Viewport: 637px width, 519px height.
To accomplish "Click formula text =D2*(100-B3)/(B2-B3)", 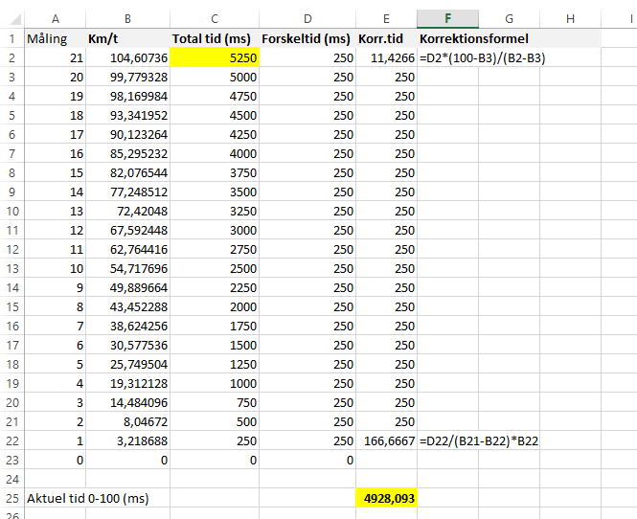I will (482, 58).
